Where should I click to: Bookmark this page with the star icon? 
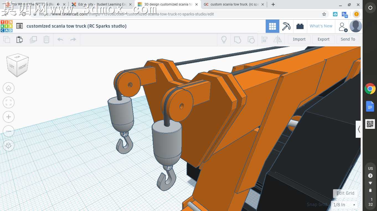(x=324, y=14)
